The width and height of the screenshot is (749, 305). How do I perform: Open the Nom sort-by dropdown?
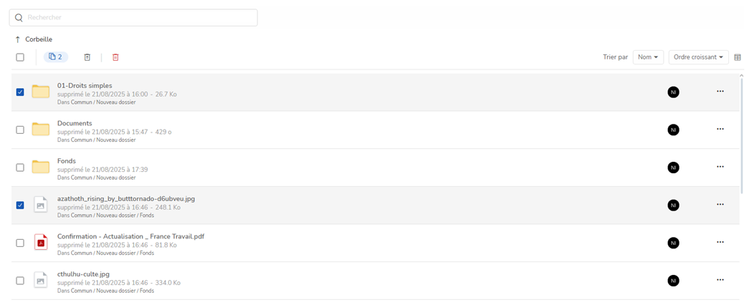(x=648, y=57)
